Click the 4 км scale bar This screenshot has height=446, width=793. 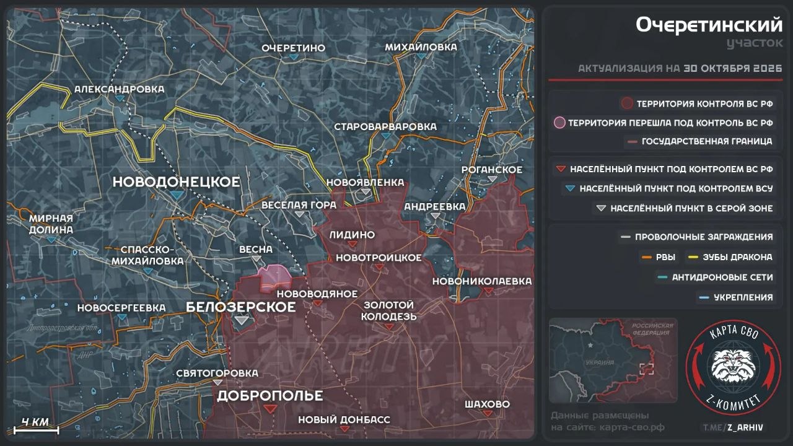click(x=36, y=426)
